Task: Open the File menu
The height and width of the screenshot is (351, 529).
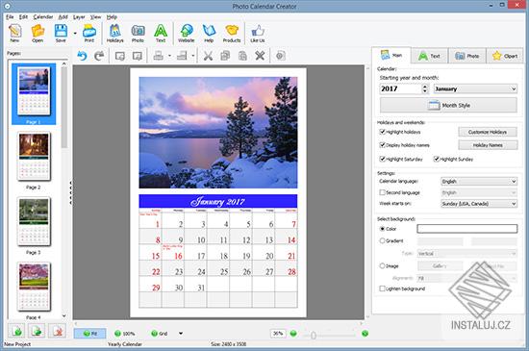Action: click(10, 17)
